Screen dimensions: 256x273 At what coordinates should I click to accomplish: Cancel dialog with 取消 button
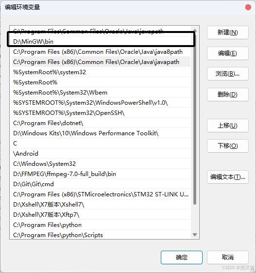coord(227,257)
